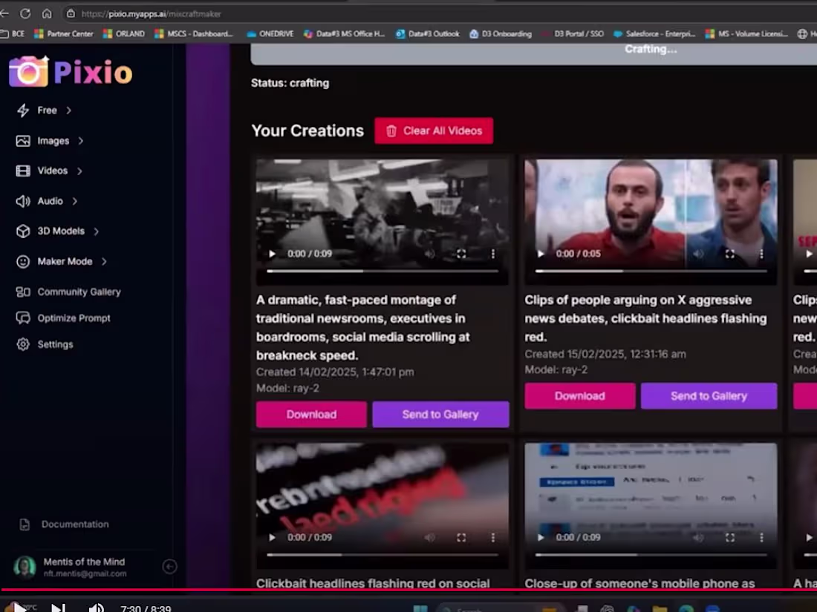This screenshot has width=817, height=612.
Task: Seek the people arguing video progress bar
Action: click(x=651, y=271)
